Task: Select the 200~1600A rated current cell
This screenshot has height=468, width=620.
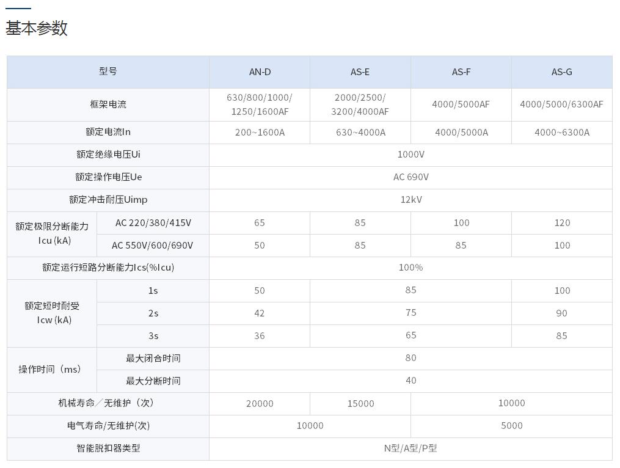Action: tap(260, 133)
